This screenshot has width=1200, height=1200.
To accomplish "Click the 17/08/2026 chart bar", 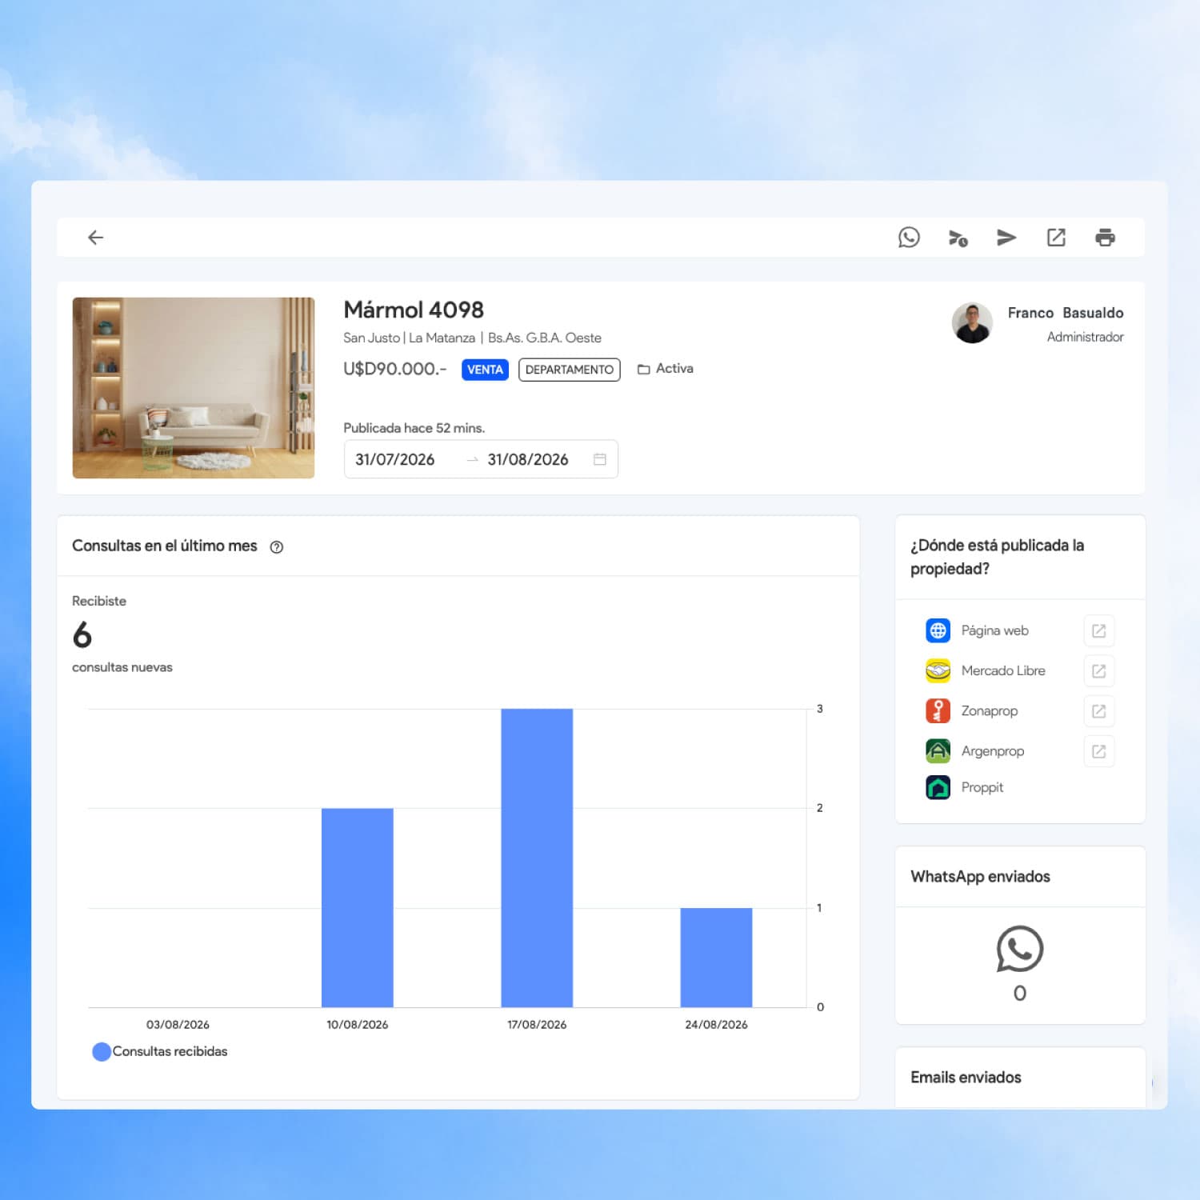I will click(x=537, y=858).
